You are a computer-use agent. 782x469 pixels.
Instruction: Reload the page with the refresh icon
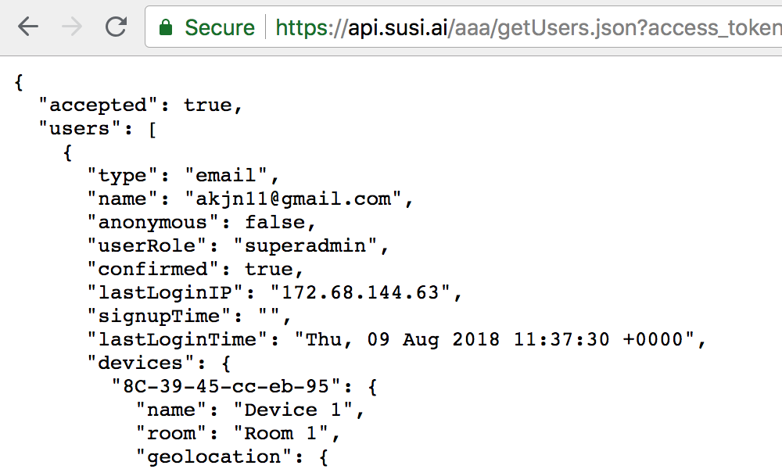[x=117, y=27]
